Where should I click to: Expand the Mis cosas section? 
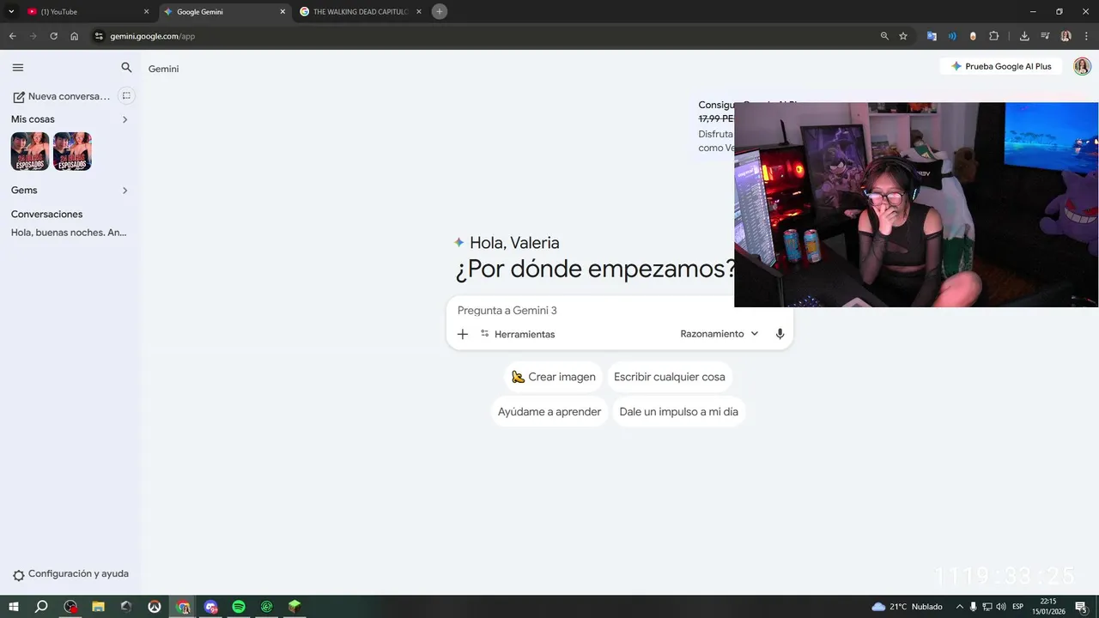(x=124, y=119)
